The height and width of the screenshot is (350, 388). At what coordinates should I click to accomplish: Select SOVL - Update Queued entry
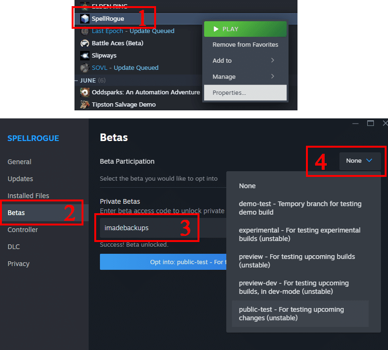[x=125, y=67]
